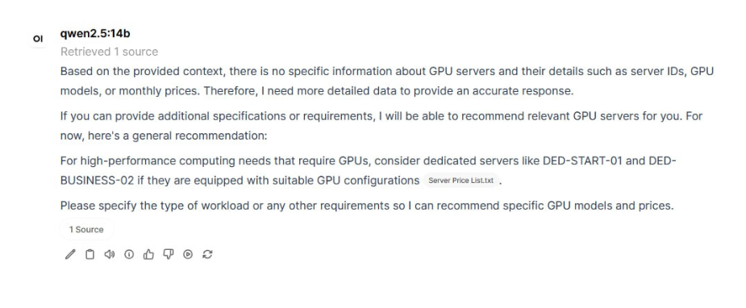Open the "1 Source" button
This screenshot has height=308, width=746.
pyautogui.click(x=86, y=230)
